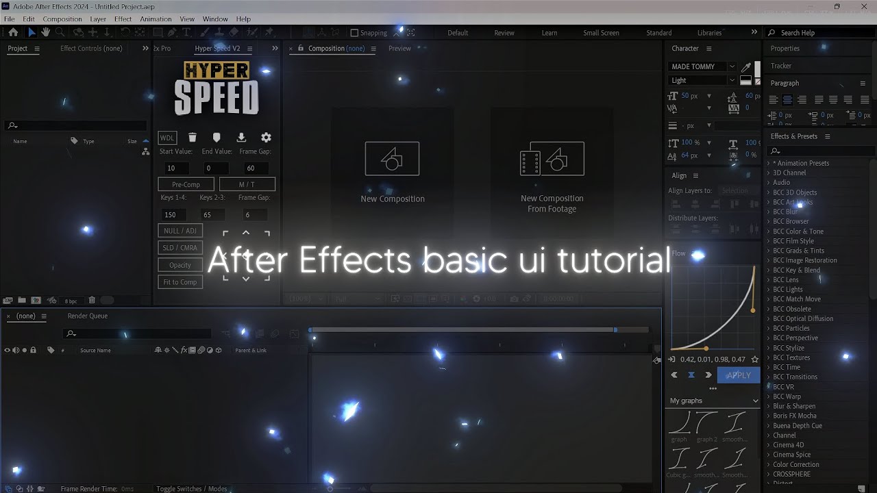Click the marker icon in Hyper Speed panel
Viewport: 877px width, 493px height.
(217, 138)
